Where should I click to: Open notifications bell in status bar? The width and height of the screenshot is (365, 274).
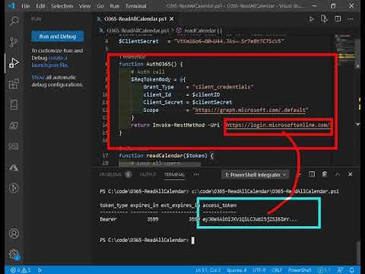352,270
